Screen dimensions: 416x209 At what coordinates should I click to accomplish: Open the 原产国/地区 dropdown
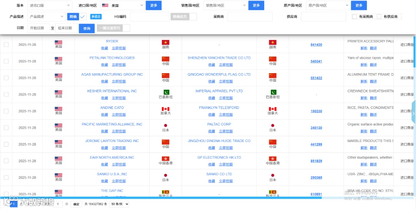(x=328, y=5)
